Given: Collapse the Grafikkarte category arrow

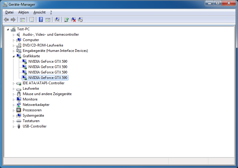Looking at the screenshot, I should [x=13, y=56].
